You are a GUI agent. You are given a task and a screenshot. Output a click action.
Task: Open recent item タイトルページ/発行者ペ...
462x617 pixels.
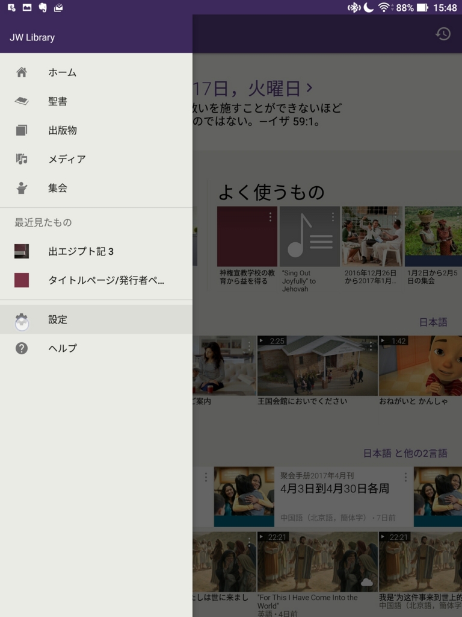(x=96, y=280)
